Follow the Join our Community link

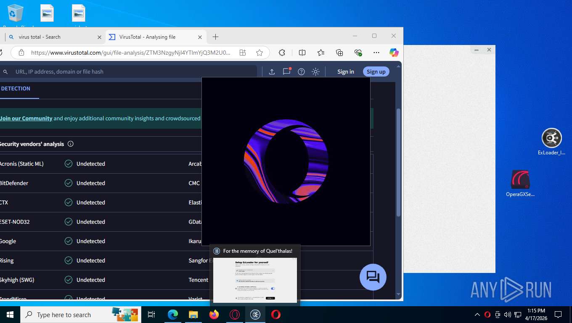point(26,118)
